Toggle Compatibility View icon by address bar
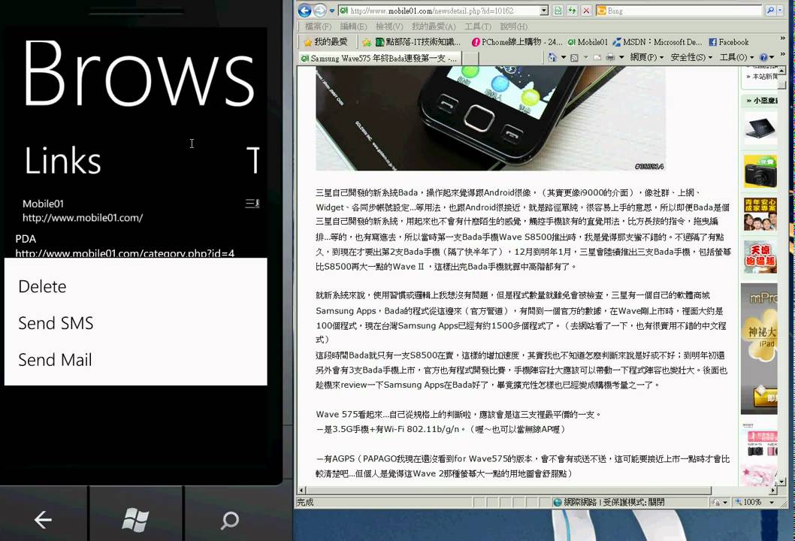The image size is (795, 541). click(558, 11)
